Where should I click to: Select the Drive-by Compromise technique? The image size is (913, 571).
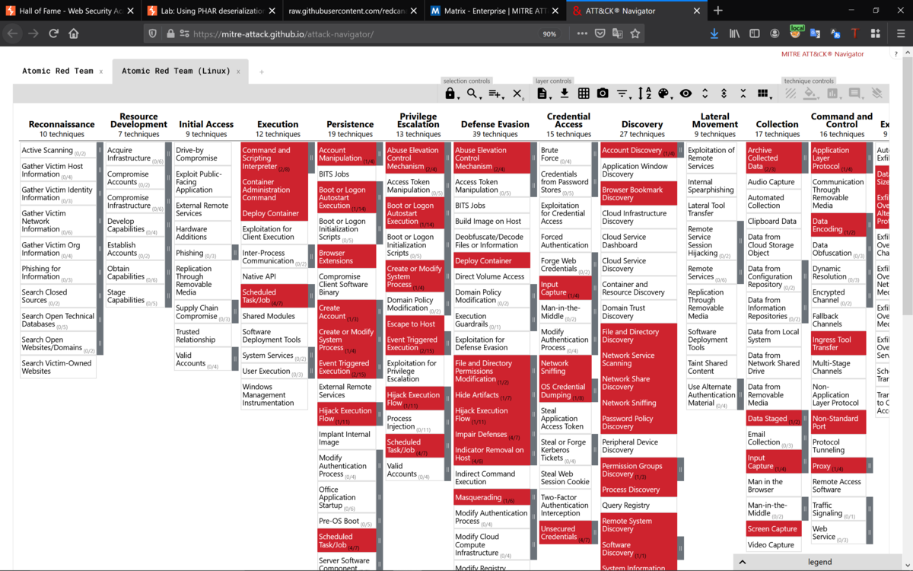[x=202, y=155]
